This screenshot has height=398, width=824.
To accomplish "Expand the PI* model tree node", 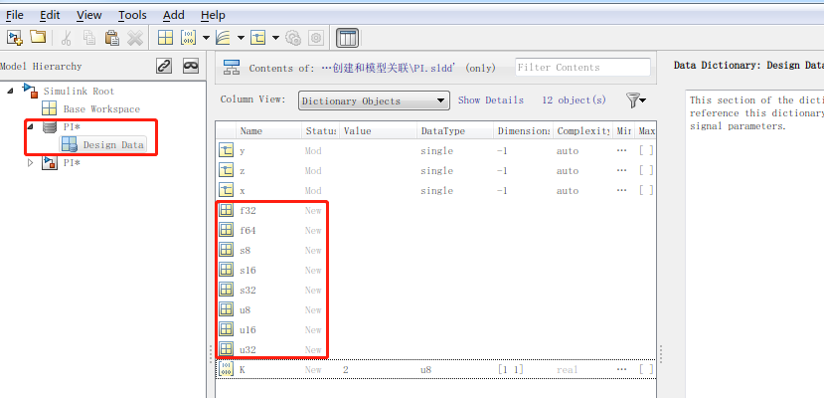I will (31, 163).
